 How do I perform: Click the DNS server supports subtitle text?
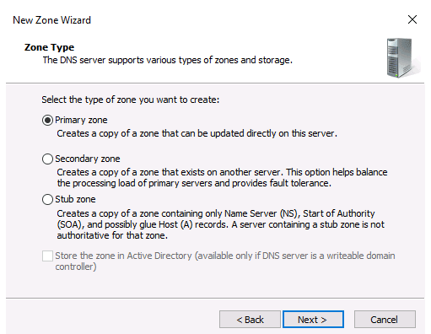[x=168, y=60]
